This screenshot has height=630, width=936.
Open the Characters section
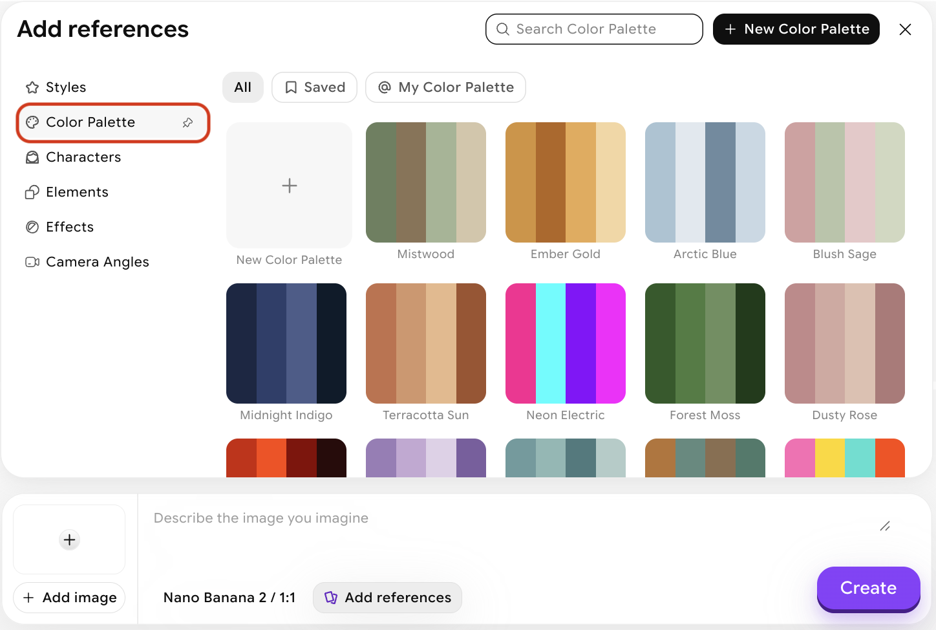83,157
